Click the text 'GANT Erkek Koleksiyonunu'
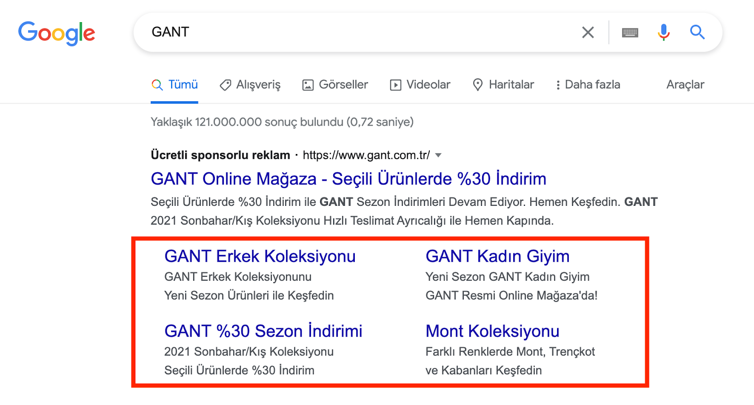Image resolution: width=754 pixels, height=405 pixels. pos(238,277)
